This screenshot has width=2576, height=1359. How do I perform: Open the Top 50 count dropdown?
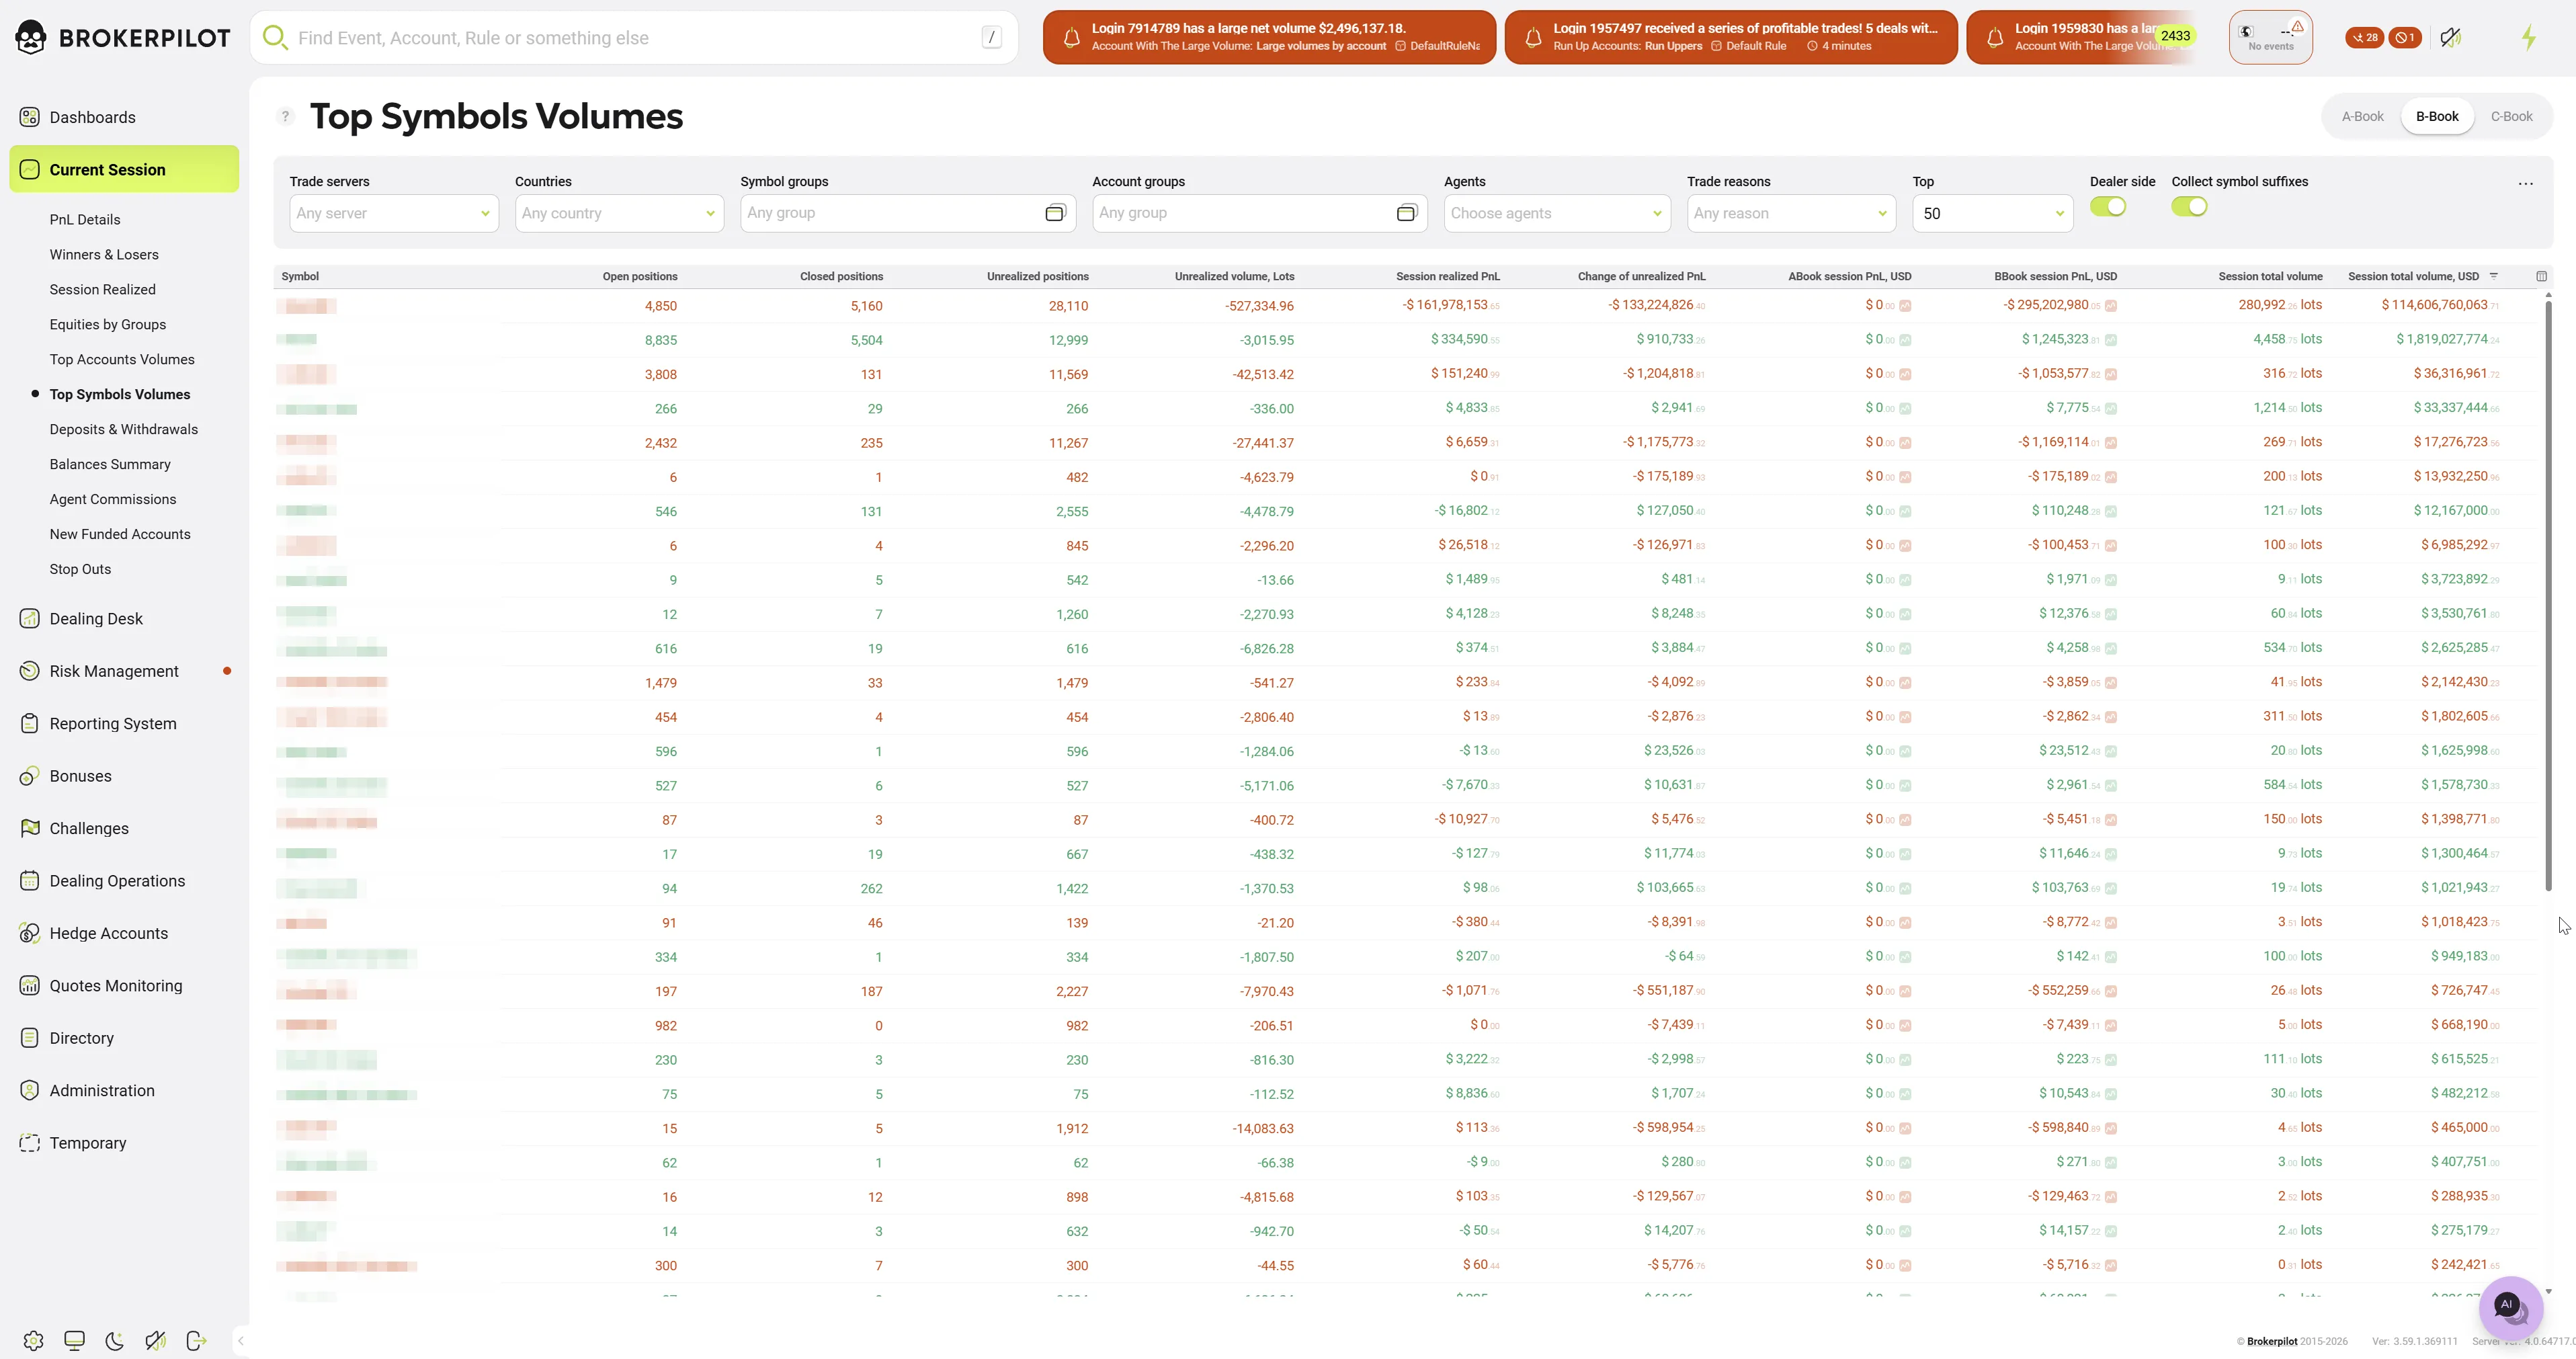click(1992, 213)
